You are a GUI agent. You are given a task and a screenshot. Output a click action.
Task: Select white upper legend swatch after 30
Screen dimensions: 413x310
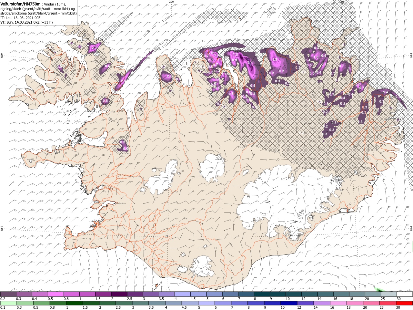coord(405,294)
